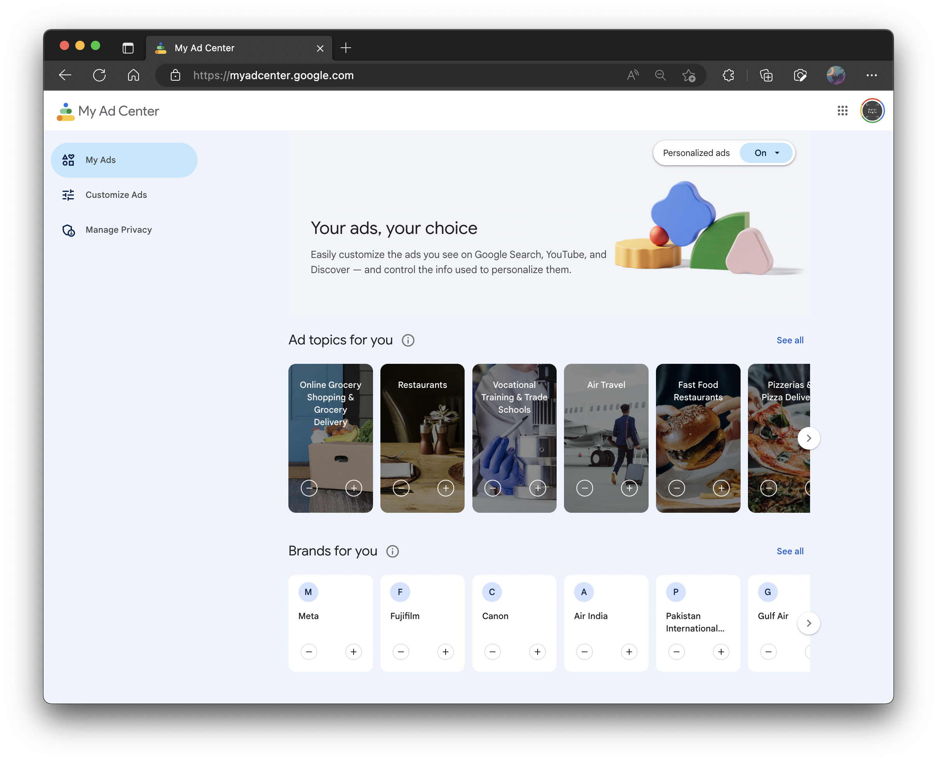Open Personalized ads On dropdown
937x761 pixels.
point(766,153)
